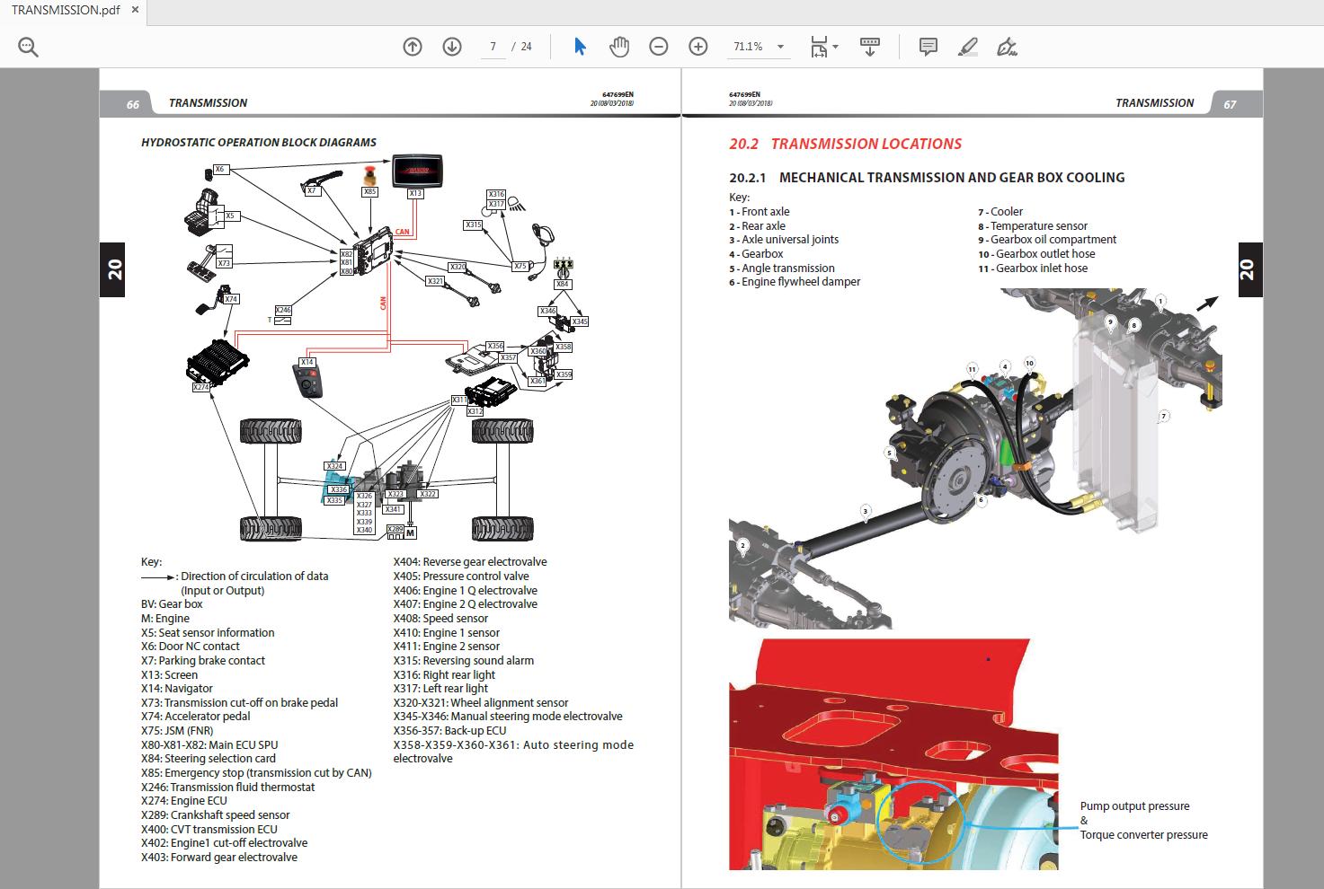The width and height of the screenshot is (1324, 889).
Task: Click '8 - Temperature sensor' key entry
Action: pyautogui.click(x=1033, y=226)
